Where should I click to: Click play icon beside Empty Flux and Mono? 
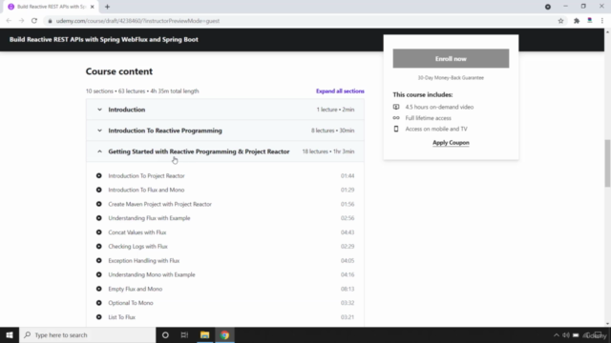point(99,289)
